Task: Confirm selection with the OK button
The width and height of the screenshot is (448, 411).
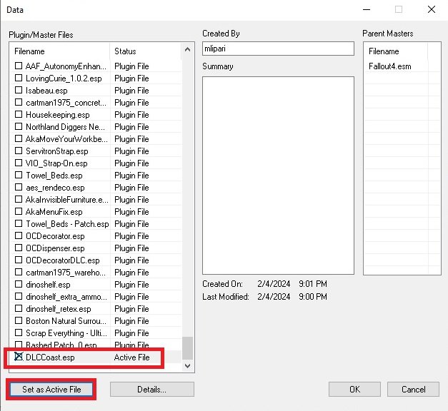Action: click(x=354, y=390)
